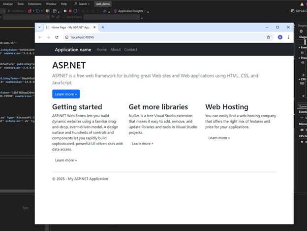The width and height of the screenshot is (307, 231).
Task: Click the browser refresh circular arrow icon in toolbar
Action: click(x=38, y=11)
